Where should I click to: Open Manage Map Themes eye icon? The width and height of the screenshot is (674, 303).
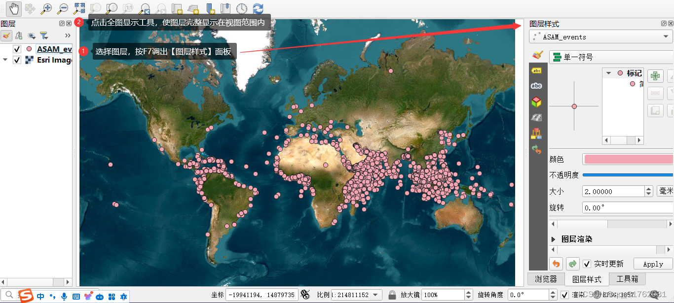pyautogui.click(x=32, y=35)
